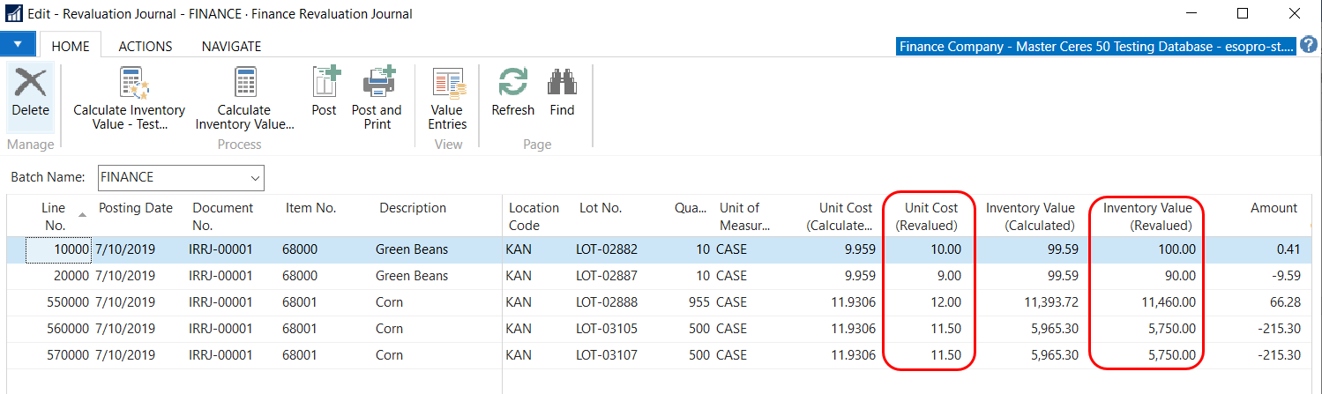Switch to the ACTIONS tab
The width and height of the screenshot is (1322, 394).
(146, 46)
